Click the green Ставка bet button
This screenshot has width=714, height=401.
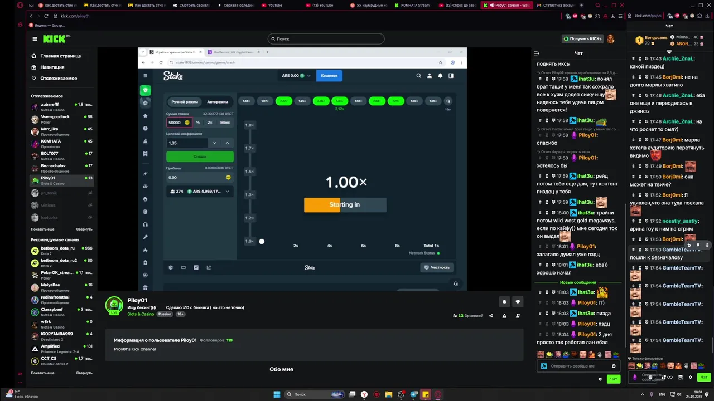(200, 157)
